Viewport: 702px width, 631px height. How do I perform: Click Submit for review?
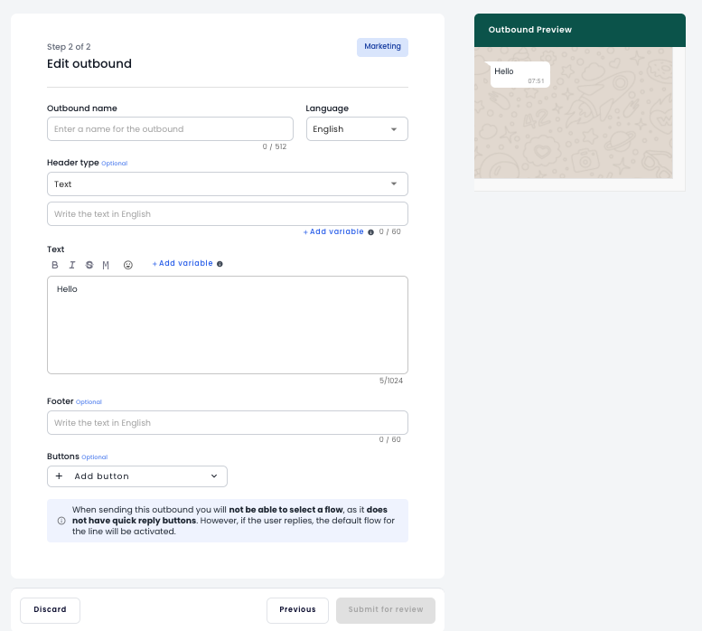386,610
